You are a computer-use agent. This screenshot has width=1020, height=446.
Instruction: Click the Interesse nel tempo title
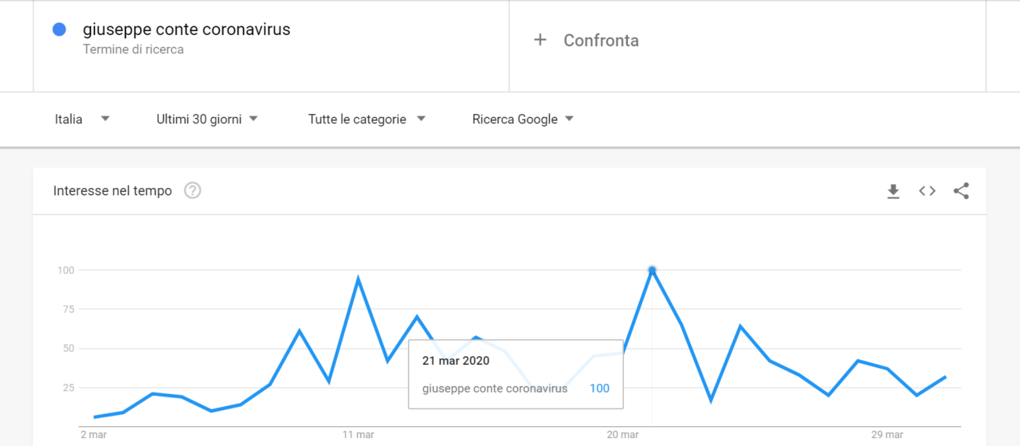(x=112, y=191)
